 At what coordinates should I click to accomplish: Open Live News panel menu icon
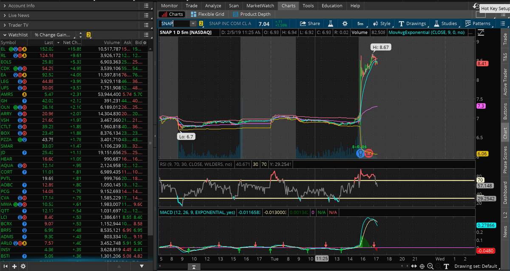tap(146, 15)
